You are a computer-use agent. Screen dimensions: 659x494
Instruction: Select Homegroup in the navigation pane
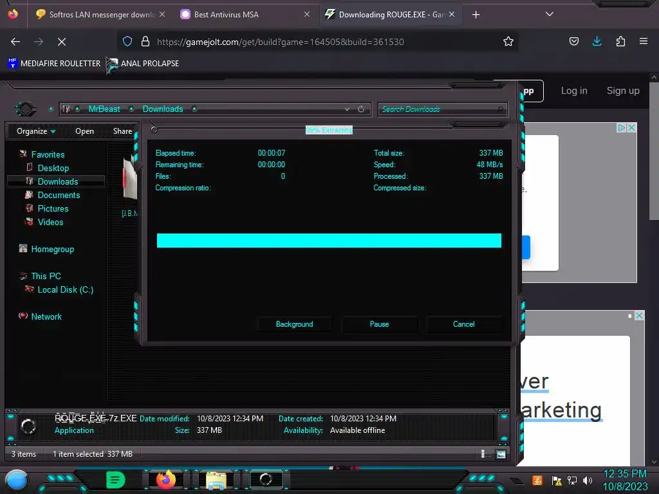click(52, 249)
